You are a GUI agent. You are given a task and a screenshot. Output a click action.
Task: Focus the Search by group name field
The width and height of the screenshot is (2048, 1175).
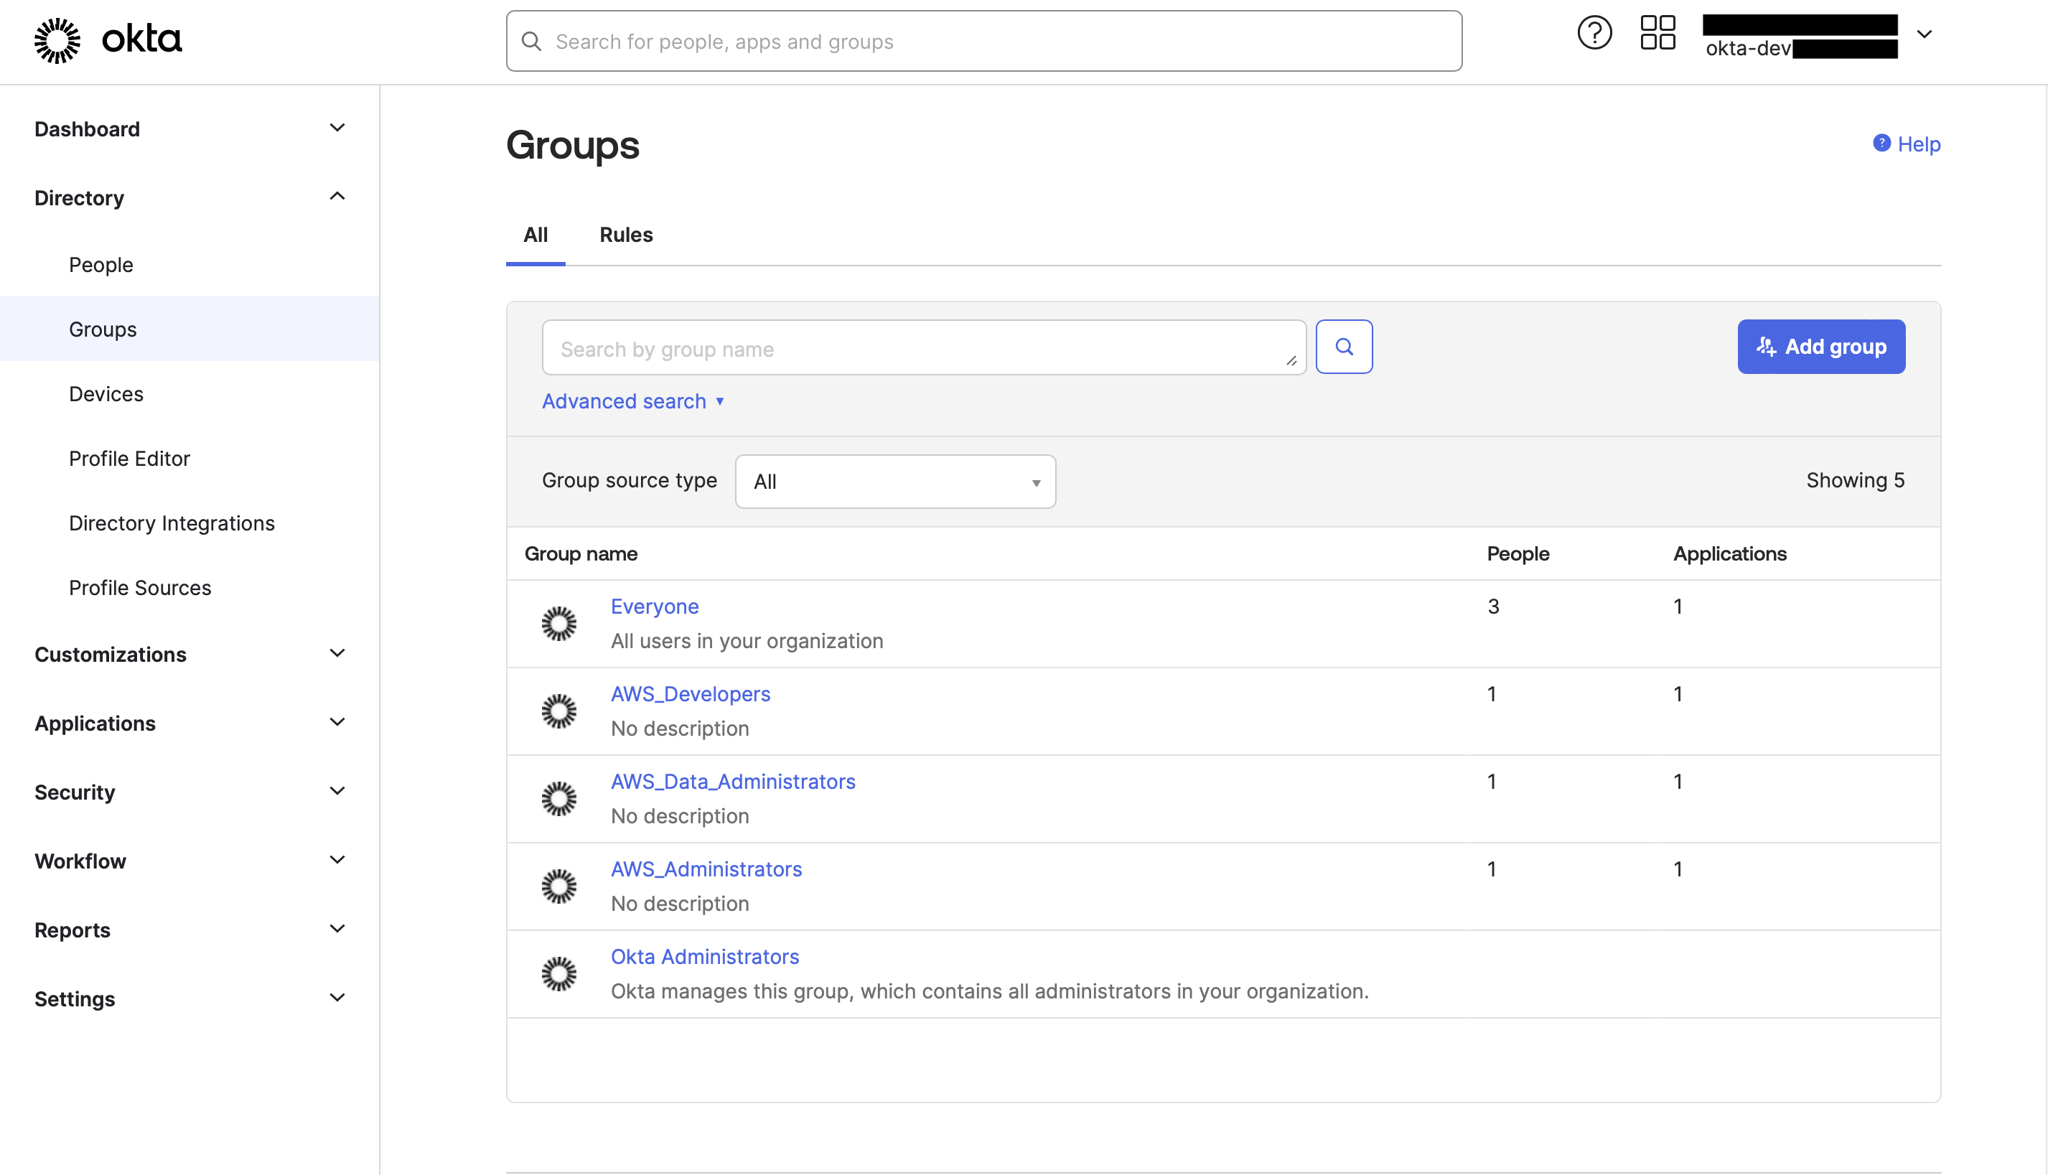[924, 348]
